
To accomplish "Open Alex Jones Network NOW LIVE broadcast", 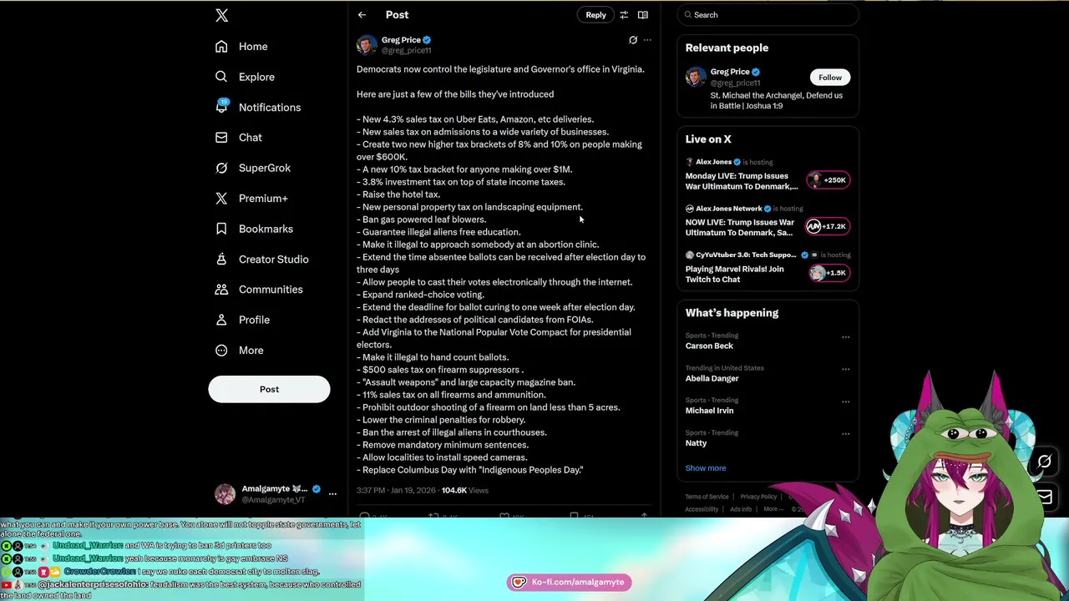I will pyautogui.click(x=740, y=228).
